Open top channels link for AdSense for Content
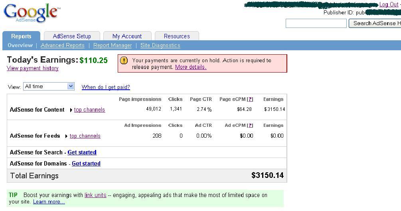This screenshot has height=211, width=401. [x=89, y=110]
